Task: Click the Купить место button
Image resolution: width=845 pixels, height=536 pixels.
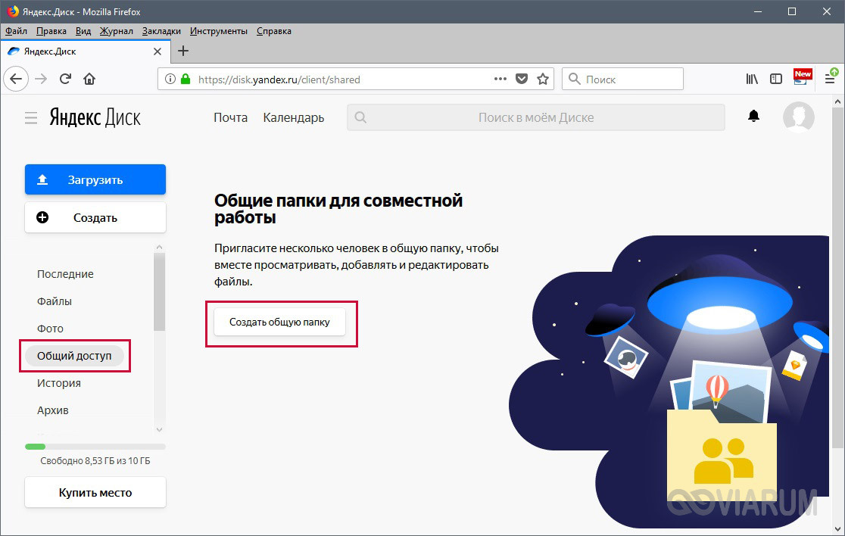Action: tap(95, 492)
